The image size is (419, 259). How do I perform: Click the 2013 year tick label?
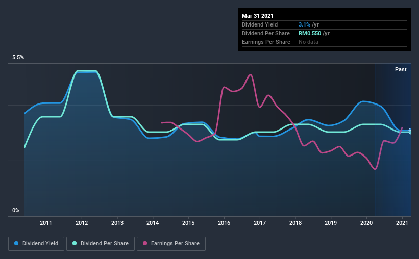[x=117, y=223]
